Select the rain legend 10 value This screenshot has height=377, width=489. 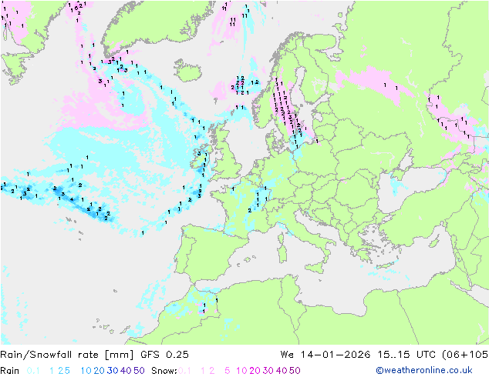(x=86, y=371)
